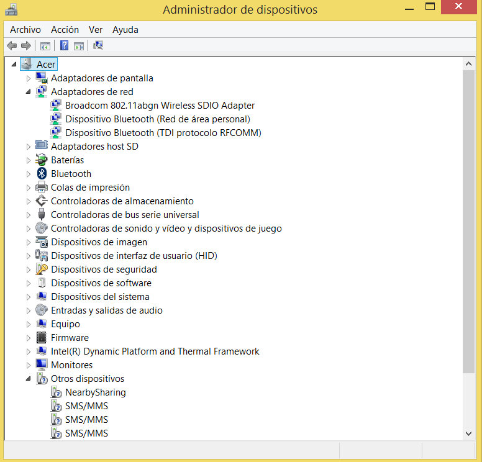Screen dimensions: 482x462
Task: Select Dispositivo Bluetooth (TDI protocolo RFCOMM)
Action: coord(163,132)
